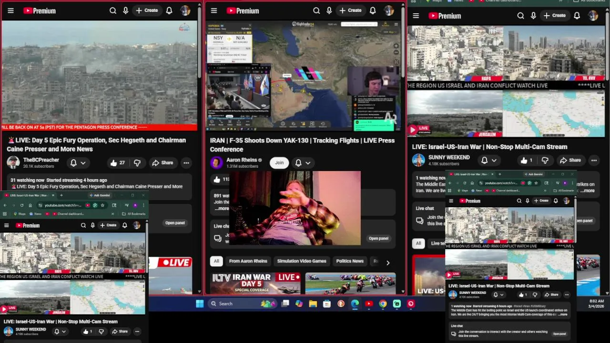The height and width of the screenshot is (343, 610).
Task: Select From Aaron Rheins chip
Action: click(x=248, y=261)
